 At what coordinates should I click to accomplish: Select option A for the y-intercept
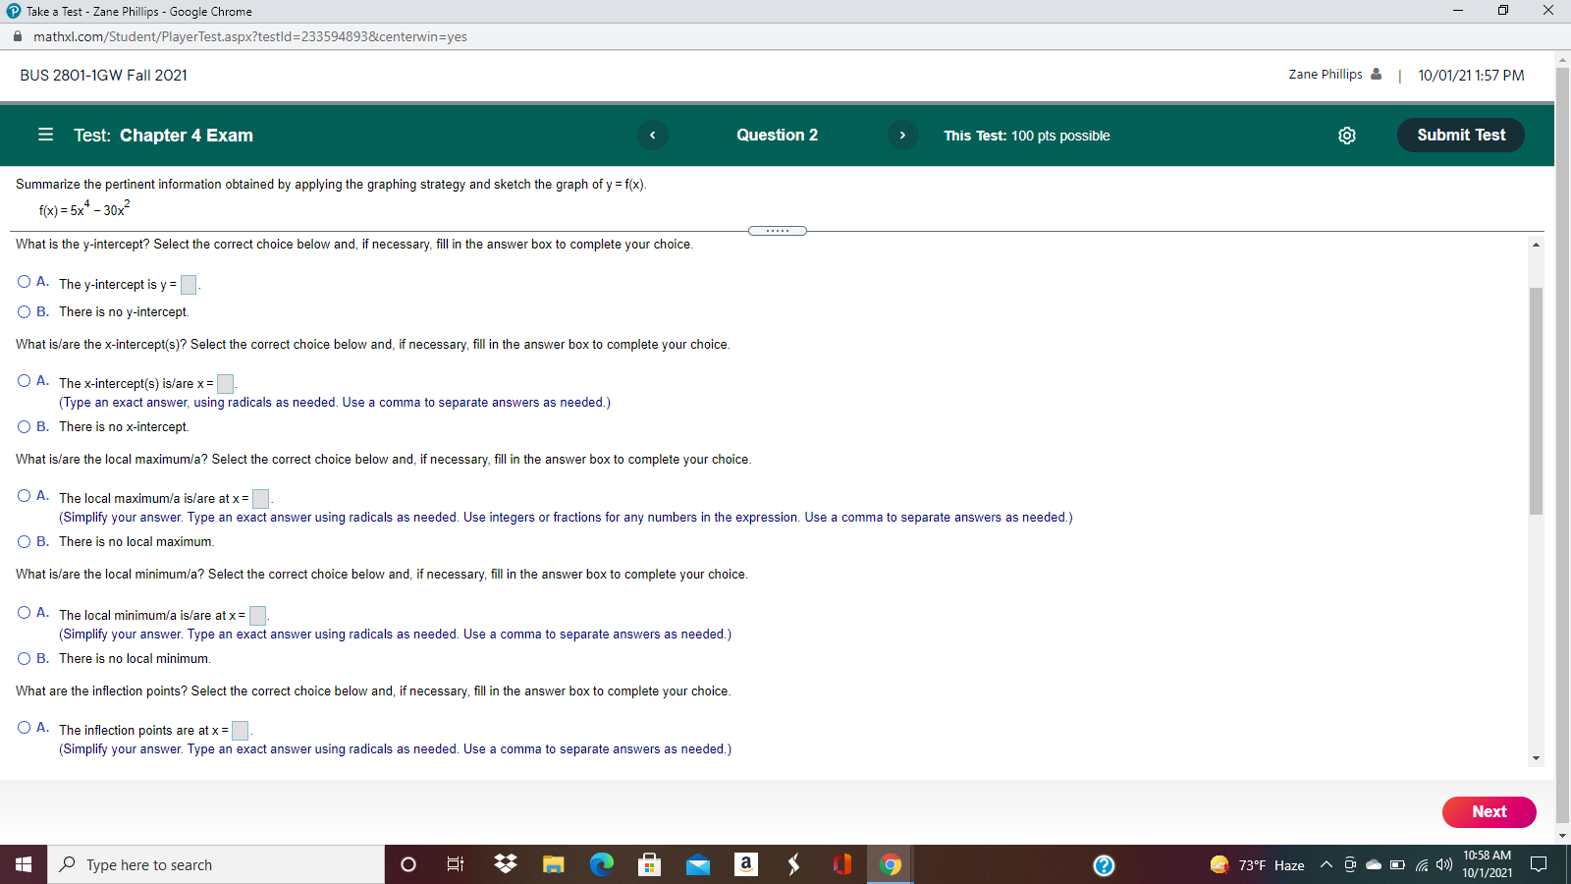pos(24,282)
